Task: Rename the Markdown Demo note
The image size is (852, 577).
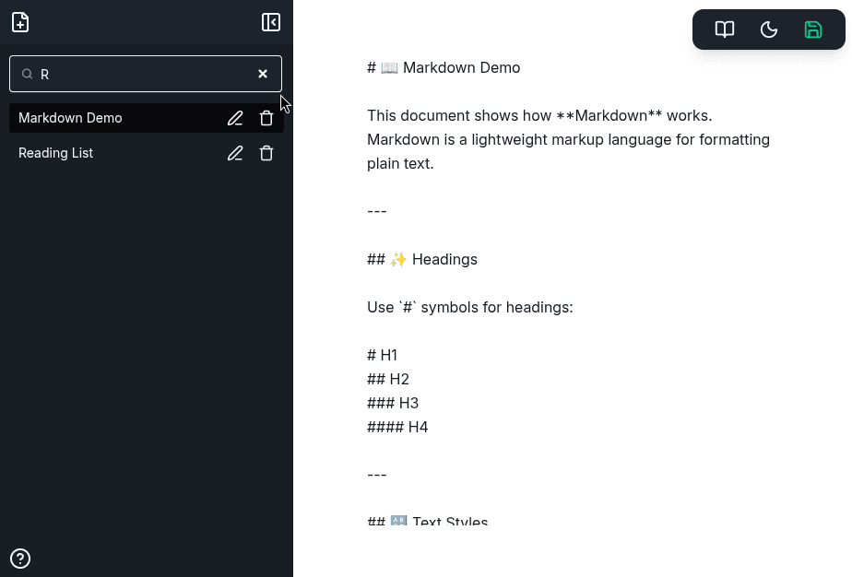Action: tap(235, 118)
